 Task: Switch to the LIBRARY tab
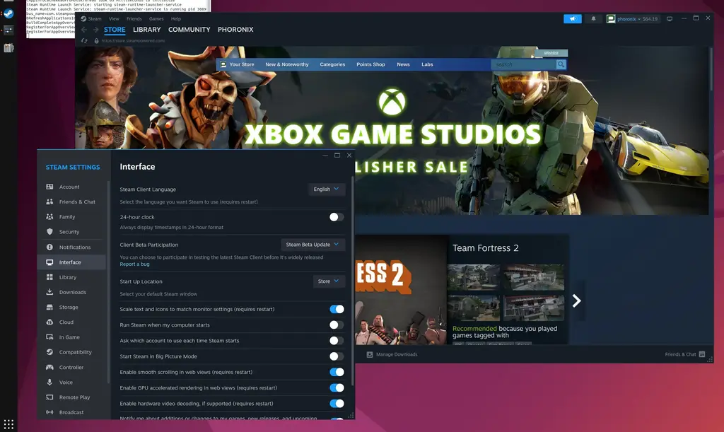tap(147, 30)
